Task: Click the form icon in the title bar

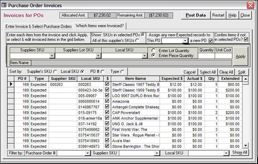Action: 4,5
